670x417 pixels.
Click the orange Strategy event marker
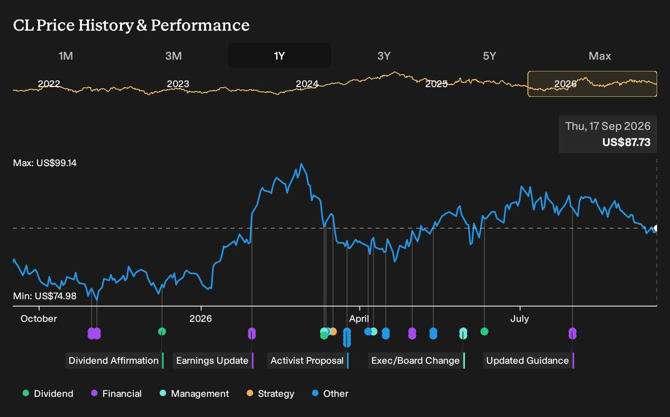coord(333,332)
